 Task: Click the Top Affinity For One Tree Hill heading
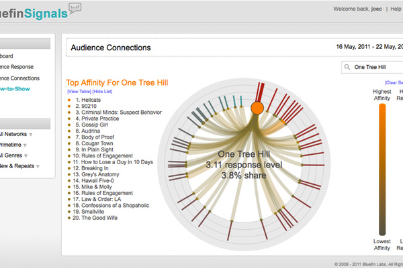point(117,82)
